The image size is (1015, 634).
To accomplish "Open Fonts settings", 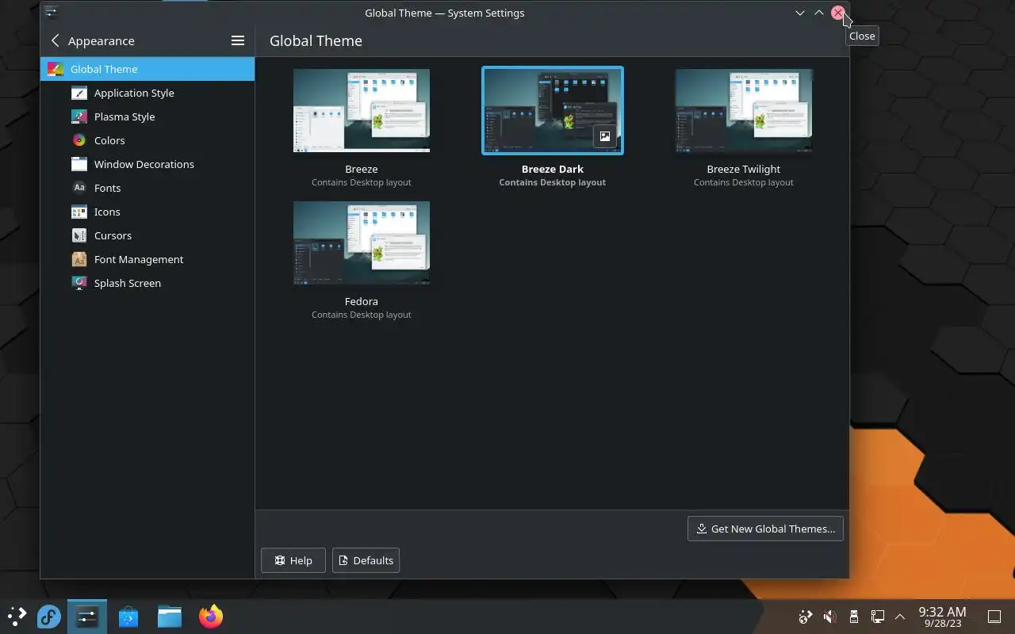I will click(x=147, y=188).
